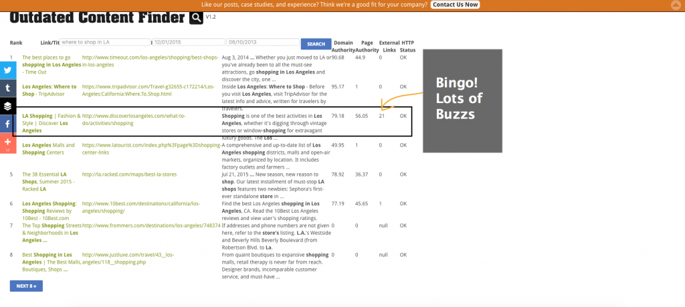
Task: Click the Tumblr share icon
Action: 8,88
